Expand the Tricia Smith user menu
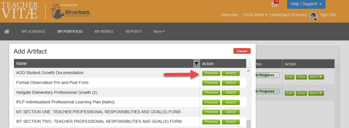 pyautogui.click(x=255, y=15)
